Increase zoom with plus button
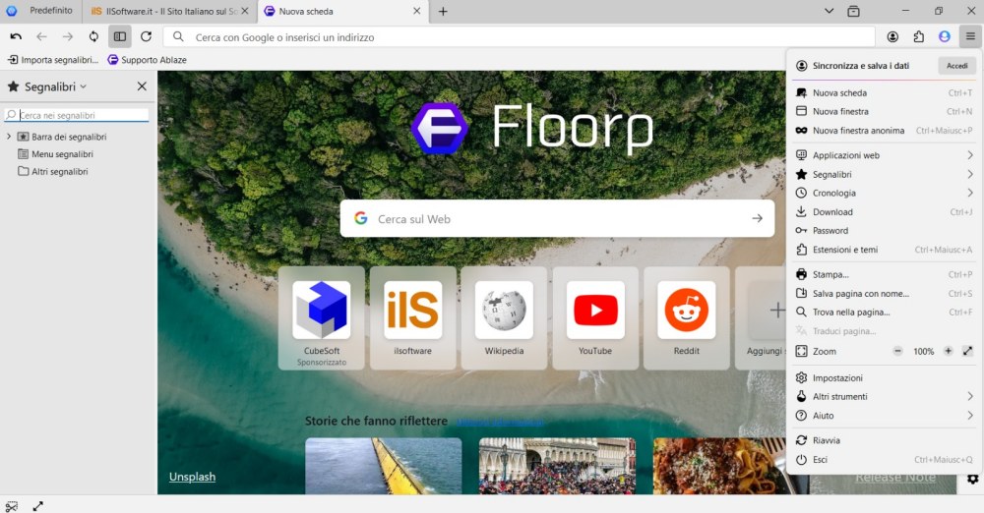Viewport: 984px width, 513px height. [949, 351]
